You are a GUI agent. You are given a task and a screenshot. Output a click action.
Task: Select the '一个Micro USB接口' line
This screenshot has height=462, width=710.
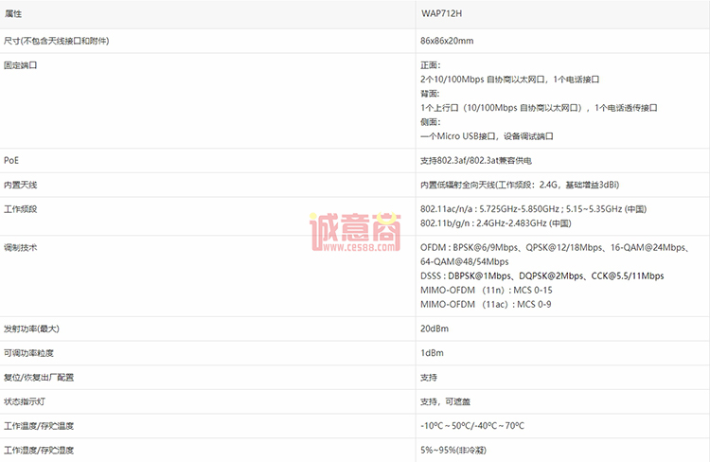point(487,136)
